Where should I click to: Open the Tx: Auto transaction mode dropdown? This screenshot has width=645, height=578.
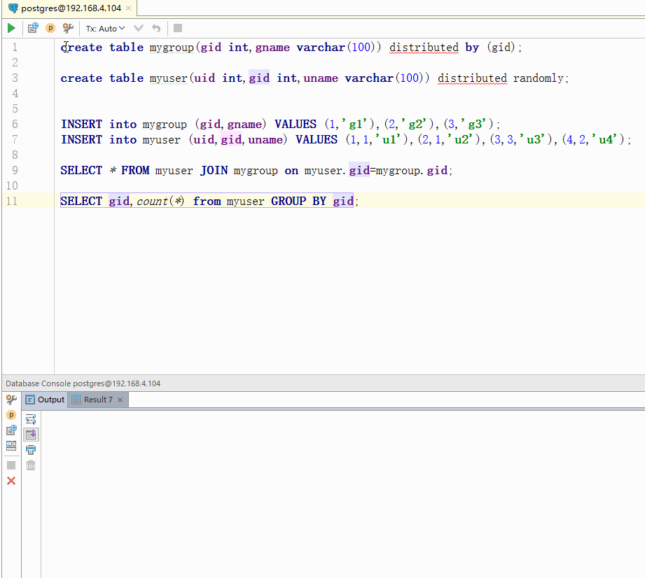(x=105, y=29)
